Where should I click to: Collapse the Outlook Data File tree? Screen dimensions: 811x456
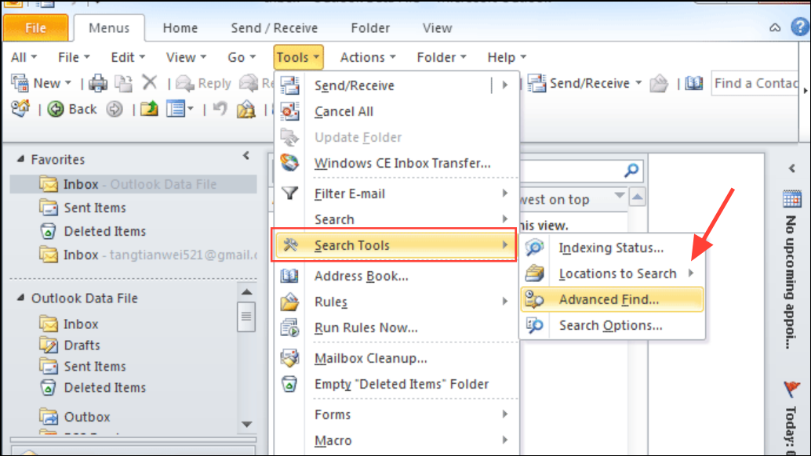pos(20,298)
